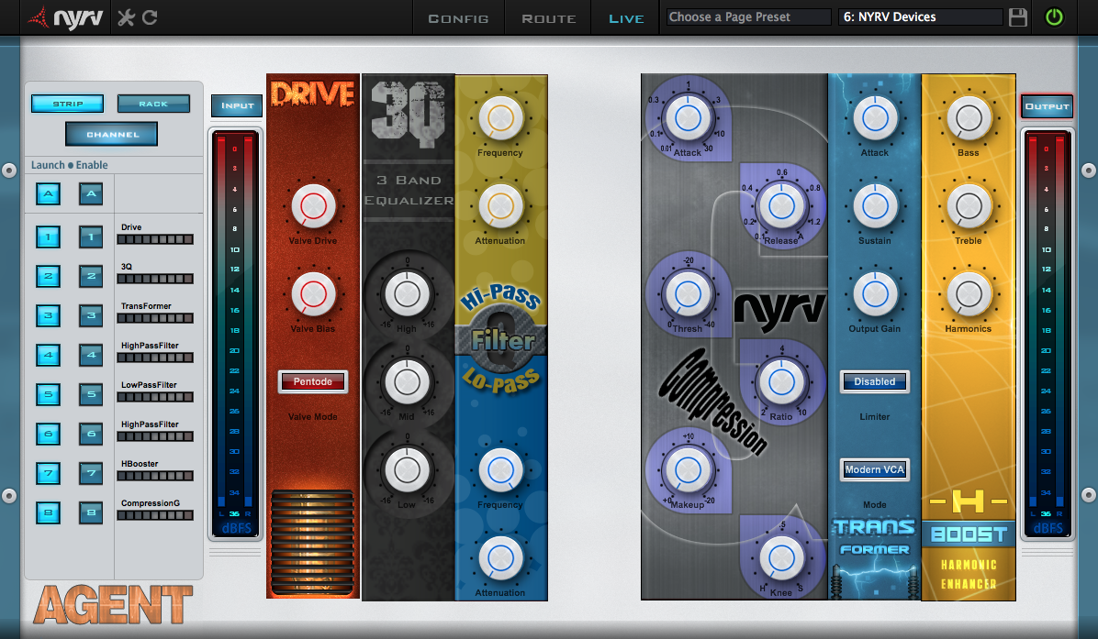Open the wrench and screwdriver settings icon
1098x639 pixels.
point(126,17)
